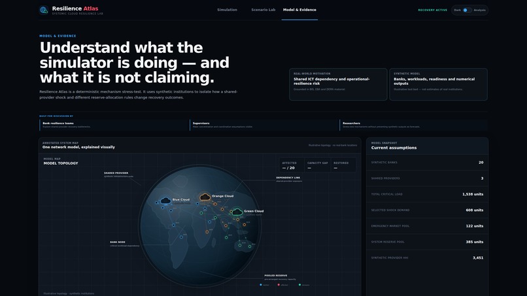The height and width of the screenshot is (296, 527).
Task: Click the "Built for discussion by" caption
Action: click(56, 116)
